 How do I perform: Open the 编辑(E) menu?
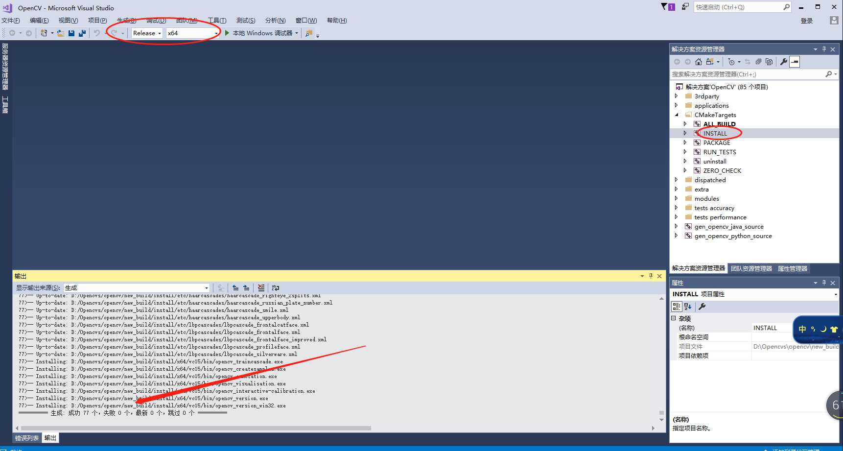39,21
